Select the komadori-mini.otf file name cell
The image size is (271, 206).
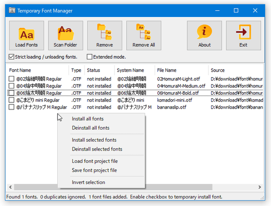[x=174, y=100]
